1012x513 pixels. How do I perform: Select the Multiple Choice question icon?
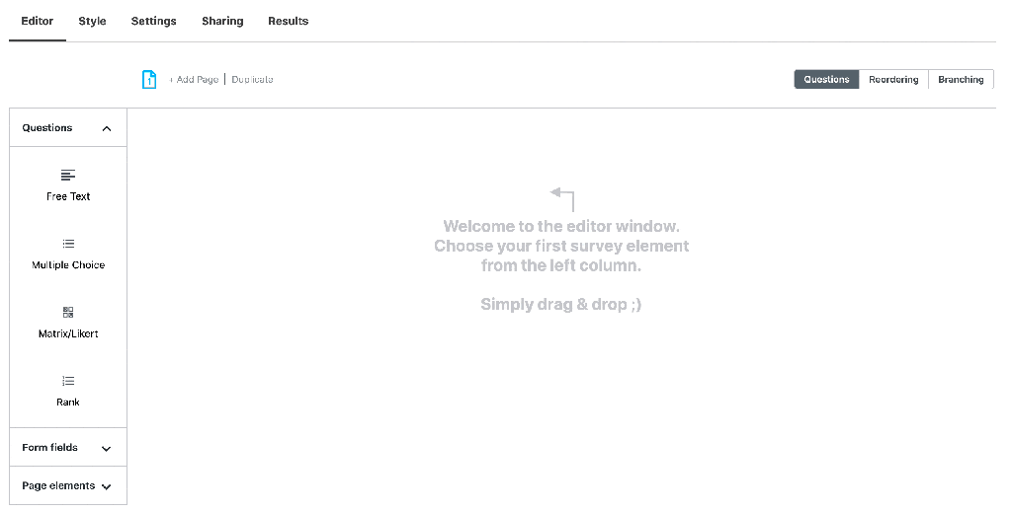click(x=68, y=244)
